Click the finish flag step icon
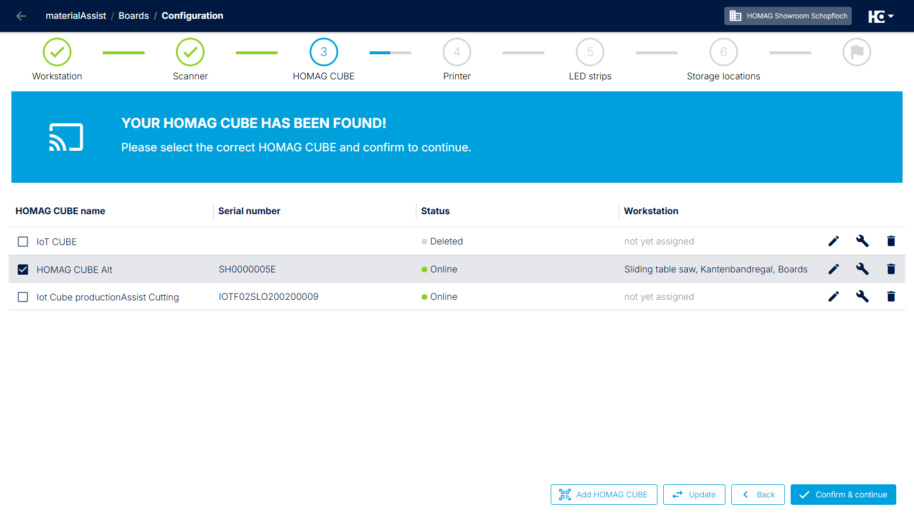Image resolution: width=914 pixels, height=514 pixels. pyautogui.click(x=857, y=52)
